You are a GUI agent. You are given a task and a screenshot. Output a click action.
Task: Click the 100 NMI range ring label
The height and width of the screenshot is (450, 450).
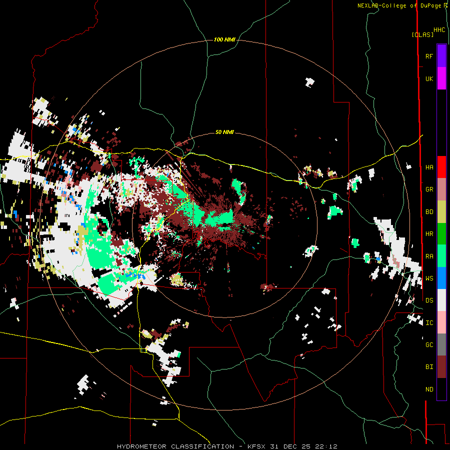coord(224,39)
